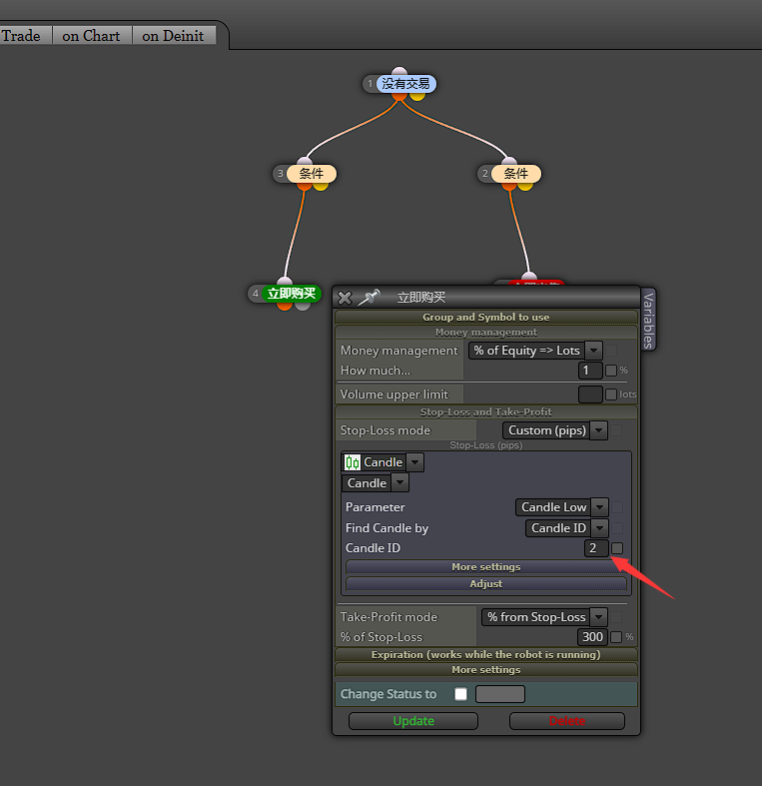Click the green candlestick icon in Stop-Loss section
The width and height of the screenshot is (762, 786).
(x=353, y=462)
